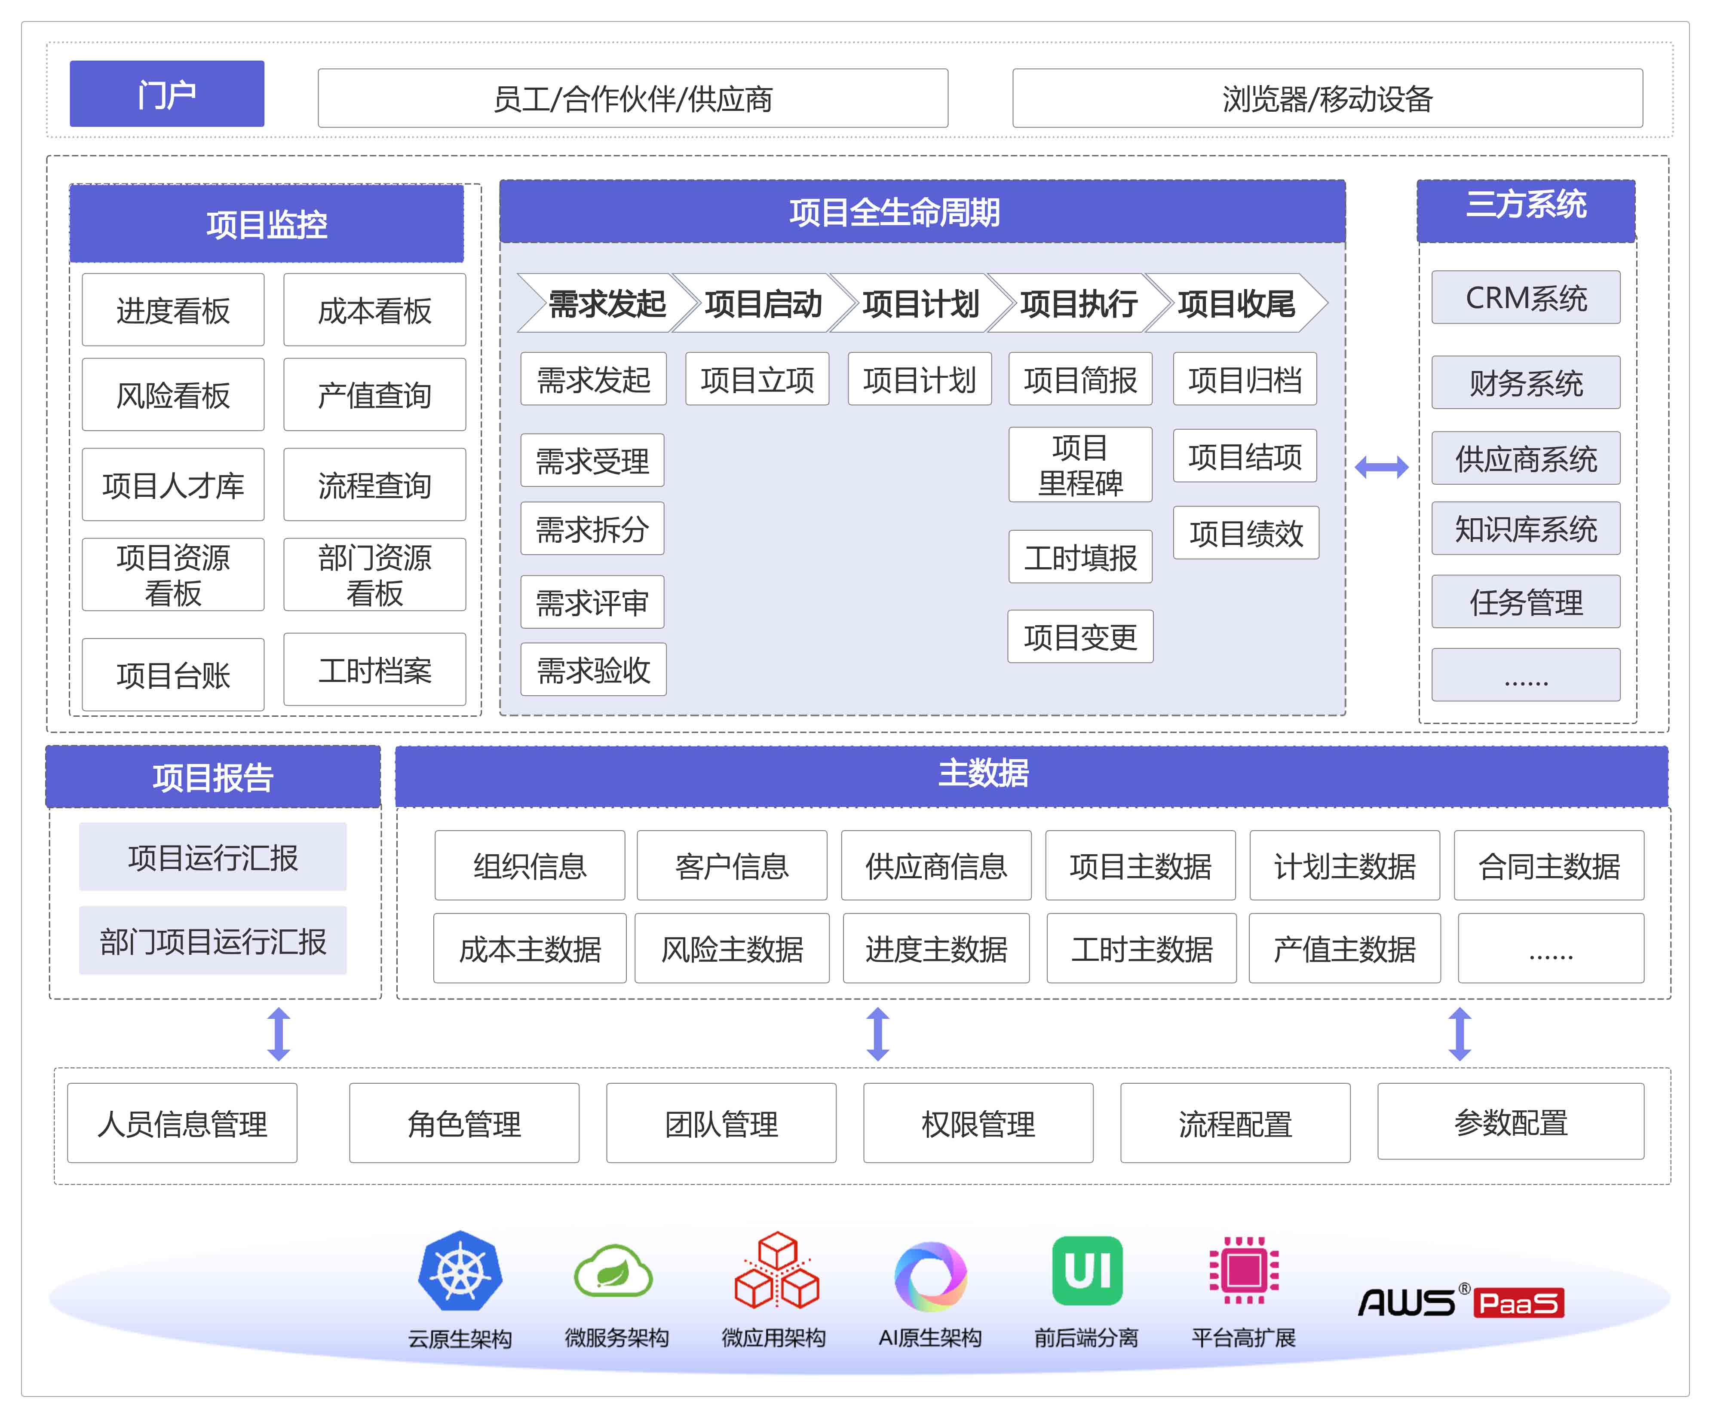
Task: Click the 工时档案 box
Action: pos(375,669)
